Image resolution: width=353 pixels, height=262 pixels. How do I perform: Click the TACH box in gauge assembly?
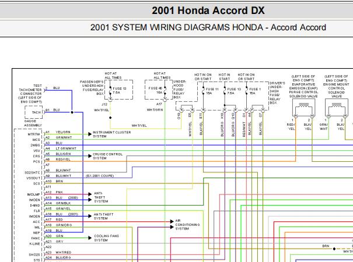click(x=34, y=112)
